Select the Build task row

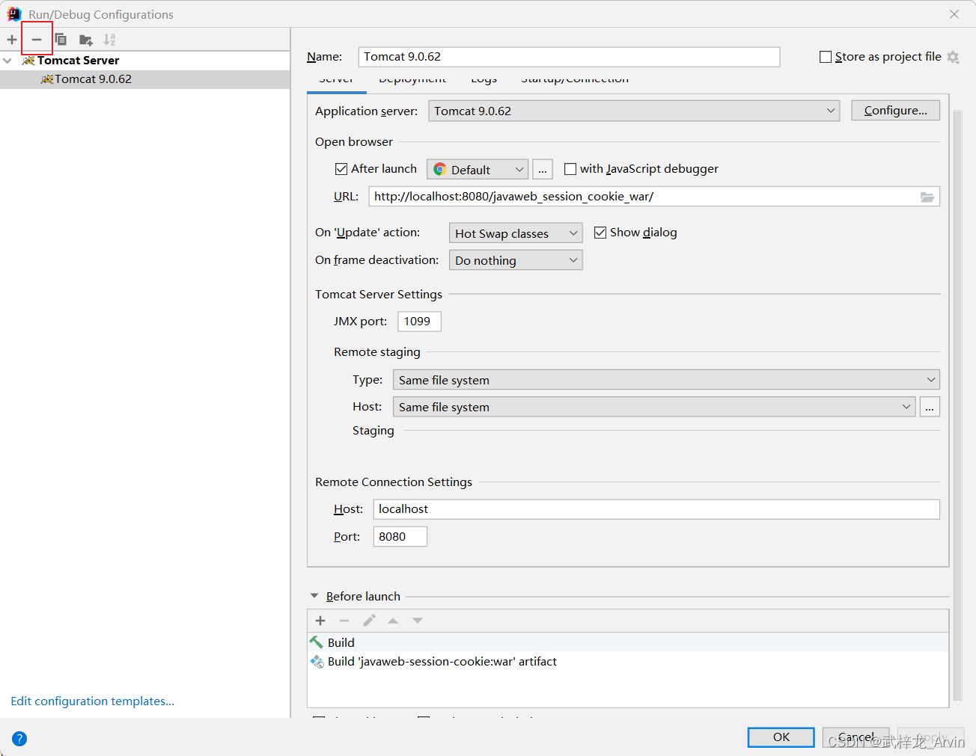(628, 642)
